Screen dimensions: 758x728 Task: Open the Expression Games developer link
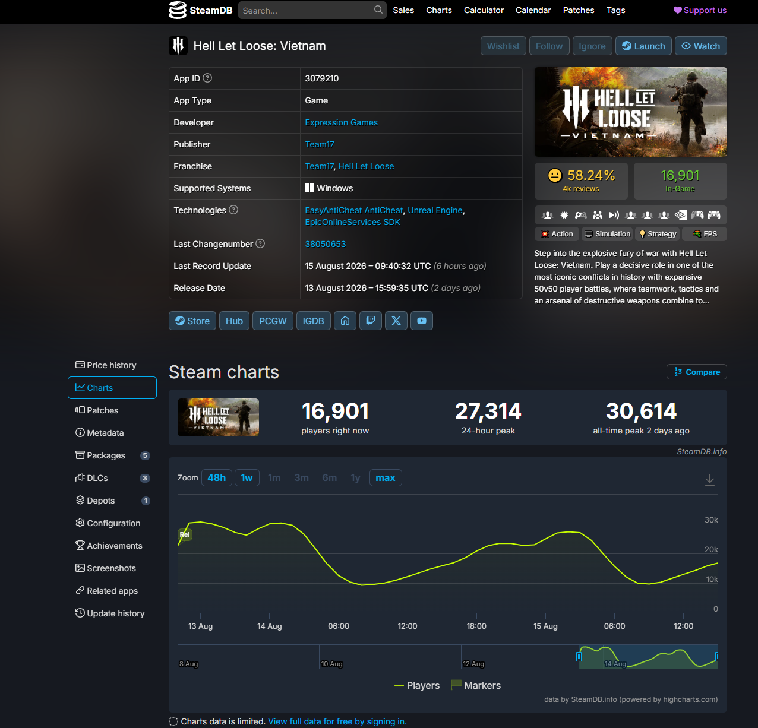341,122
